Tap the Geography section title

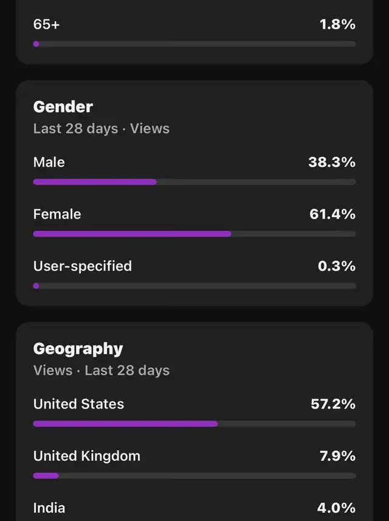(x=78, y=348)
